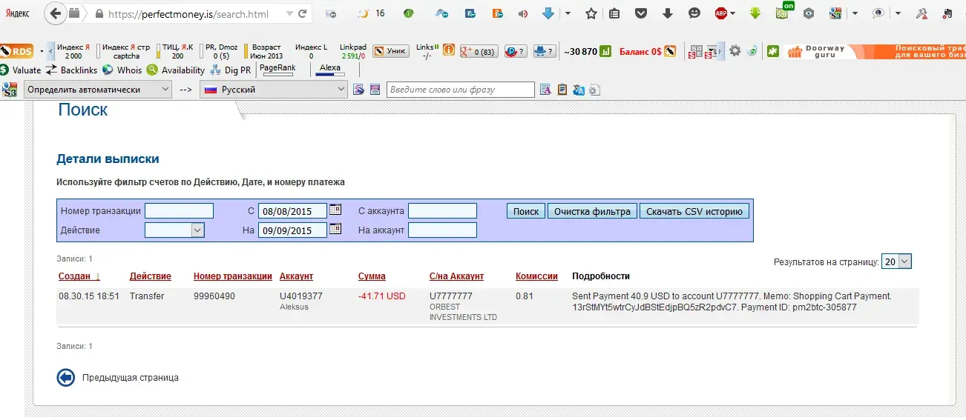This screenshot has width=966, height=420.
Task: Download history via Скачать CSV историю
Action: 694,211
